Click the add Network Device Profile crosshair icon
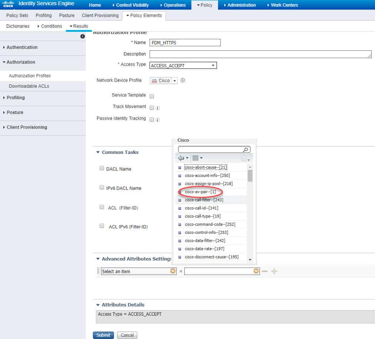 [183, 80]
